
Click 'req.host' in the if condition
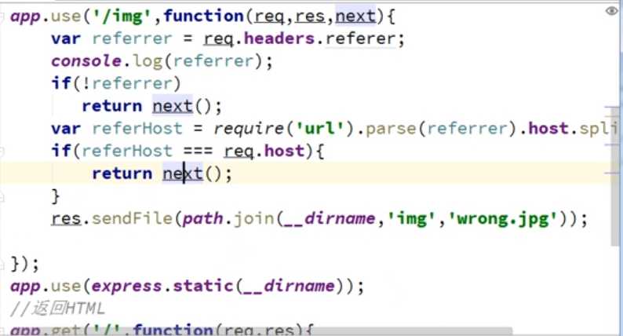264,152
